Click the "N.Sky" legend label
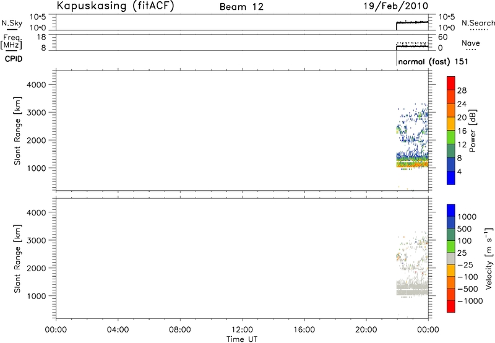The image size is (495, 343). point(12,23)
